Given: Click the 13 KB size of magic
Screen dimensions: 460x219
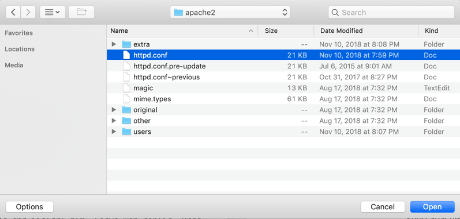Looking at the screenshot, I should 297,88.
